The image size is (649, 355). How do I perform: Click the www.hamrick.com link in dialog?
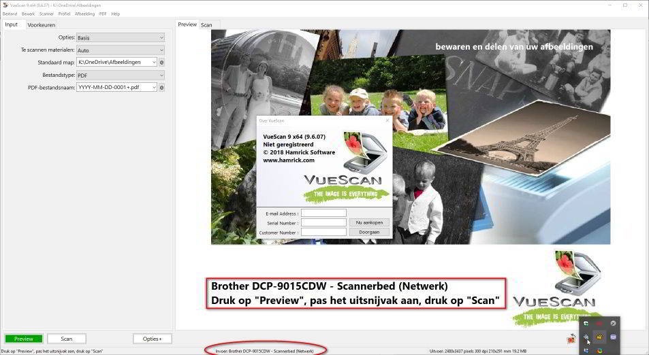[289, 160]
